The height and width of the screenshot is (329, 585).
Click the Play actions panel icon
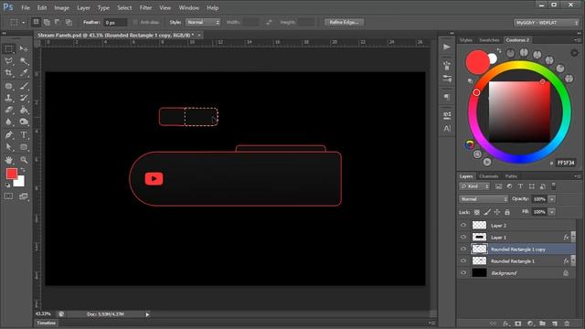447,47
